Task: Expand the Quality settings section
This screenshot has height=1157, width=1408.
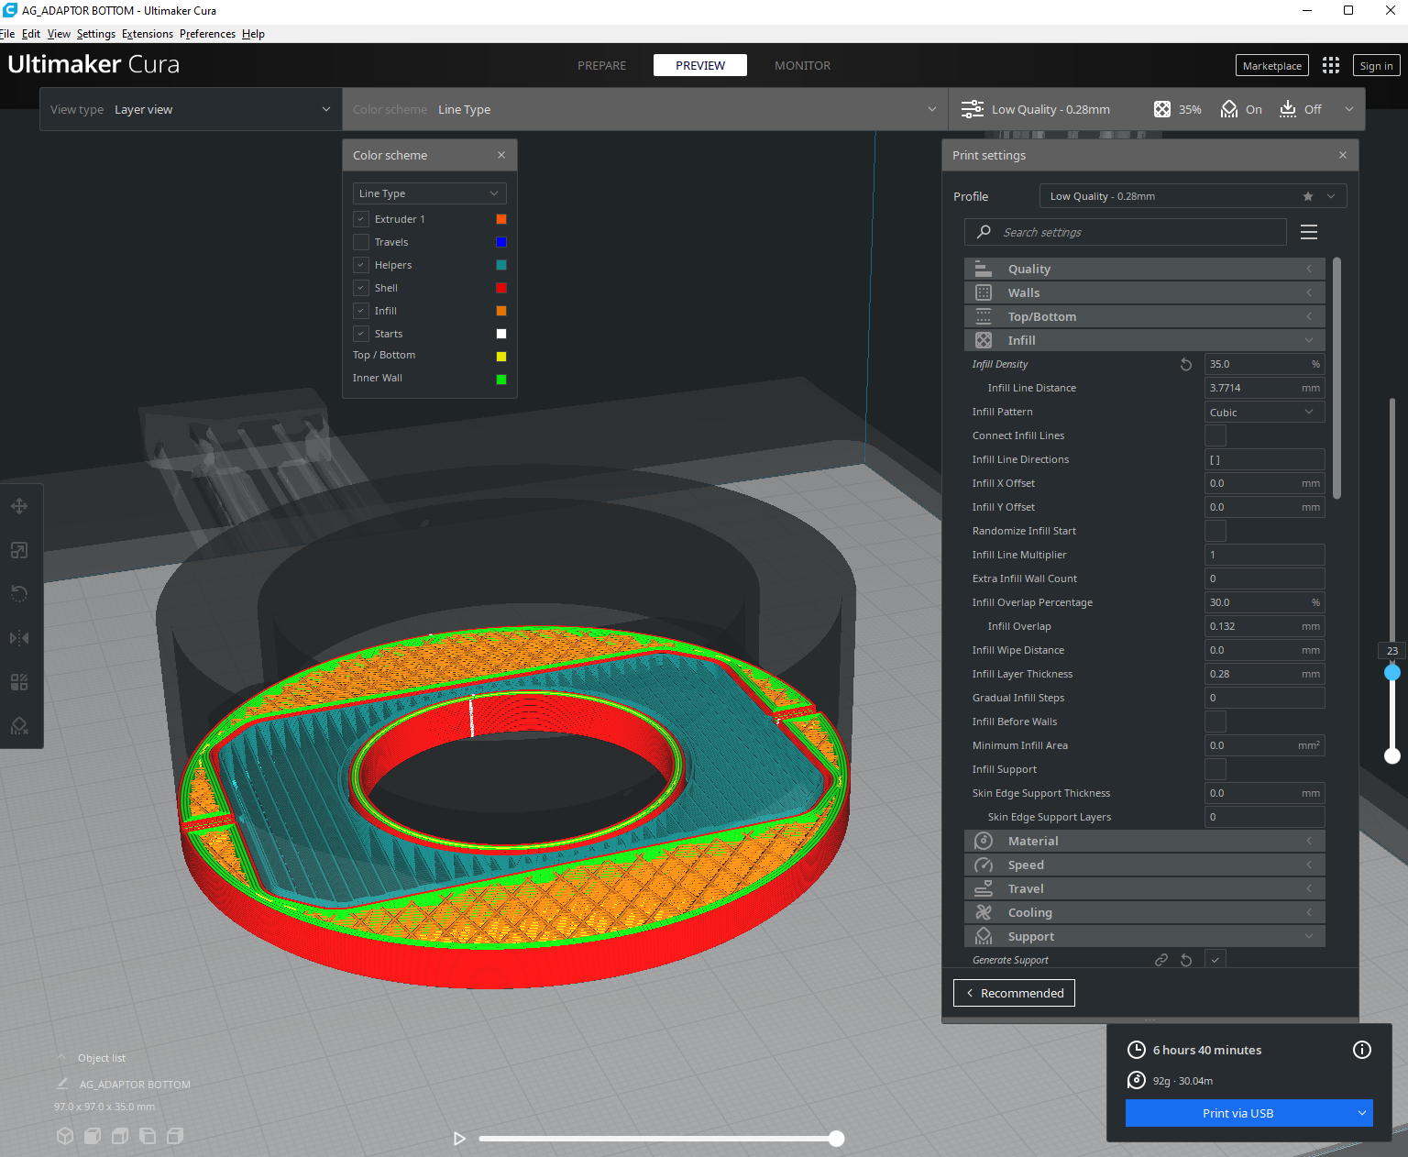Action: [x=1144, y=269]
